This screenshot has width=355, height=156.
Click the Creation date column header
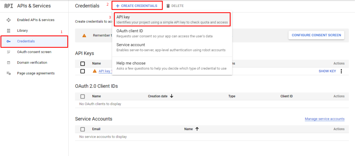(158, 96)
